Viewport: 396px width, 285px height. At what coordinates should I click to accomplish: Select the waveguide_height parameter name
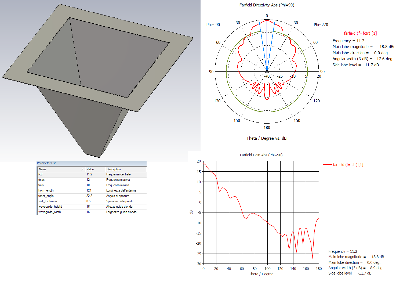[50, 207]
